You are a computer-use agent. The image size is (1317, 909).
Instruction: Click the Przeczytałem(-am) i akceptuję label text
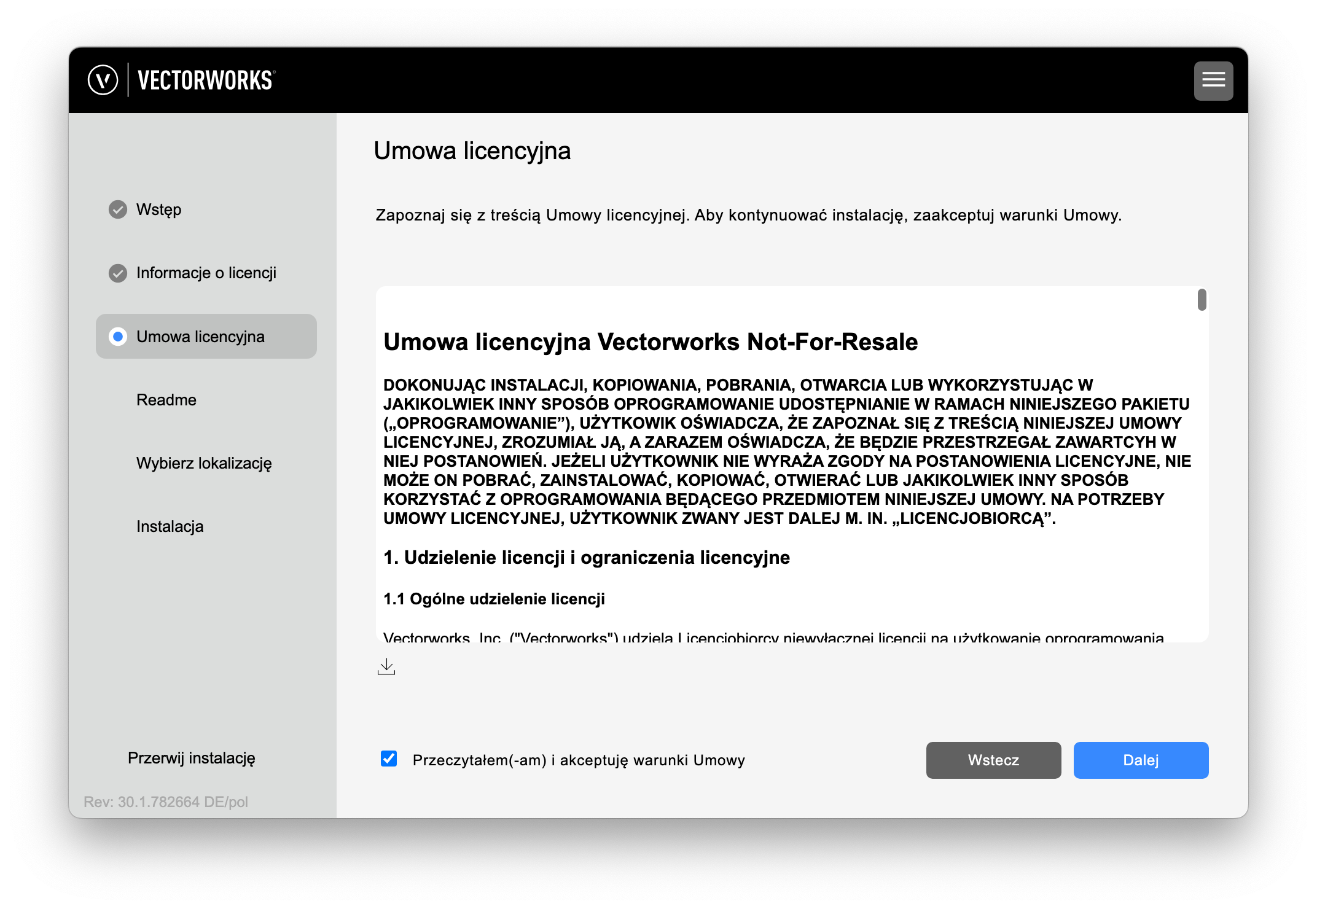pyautogui.click(x=579, y=760)
